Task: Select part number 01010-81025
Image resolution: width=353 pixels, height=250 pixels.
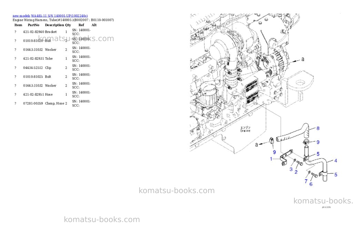Action: [33, 77]
